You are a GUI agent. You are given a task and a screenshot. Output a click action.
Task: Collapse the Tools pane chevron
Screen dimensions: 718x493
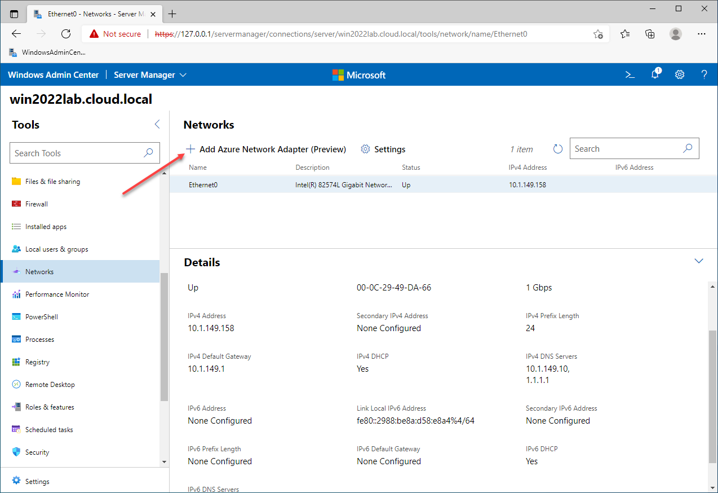coord(157,125)
